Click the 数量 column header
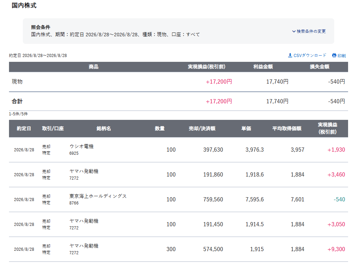Viewport: 355px width, 267px height. point(160,128)
